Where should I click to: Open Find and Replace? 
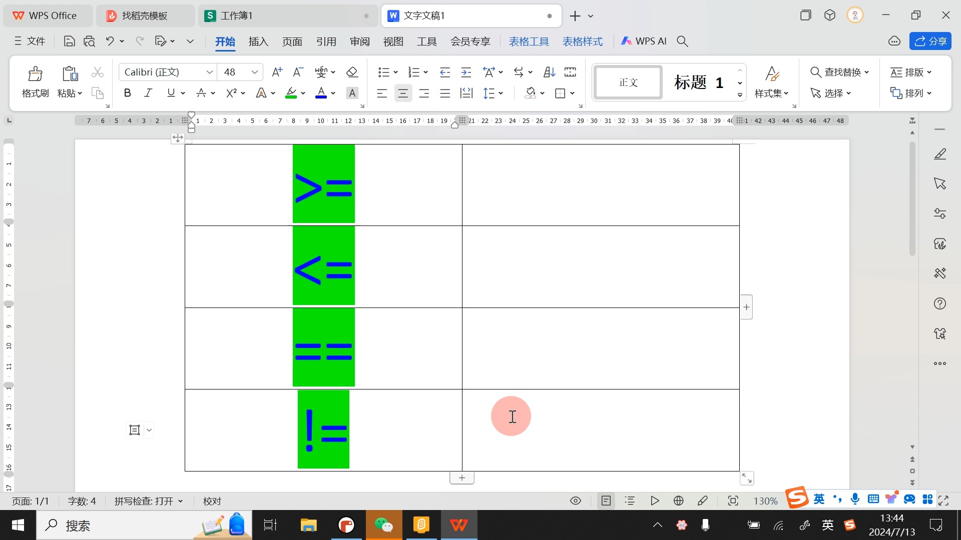click(x=839, y=71)
